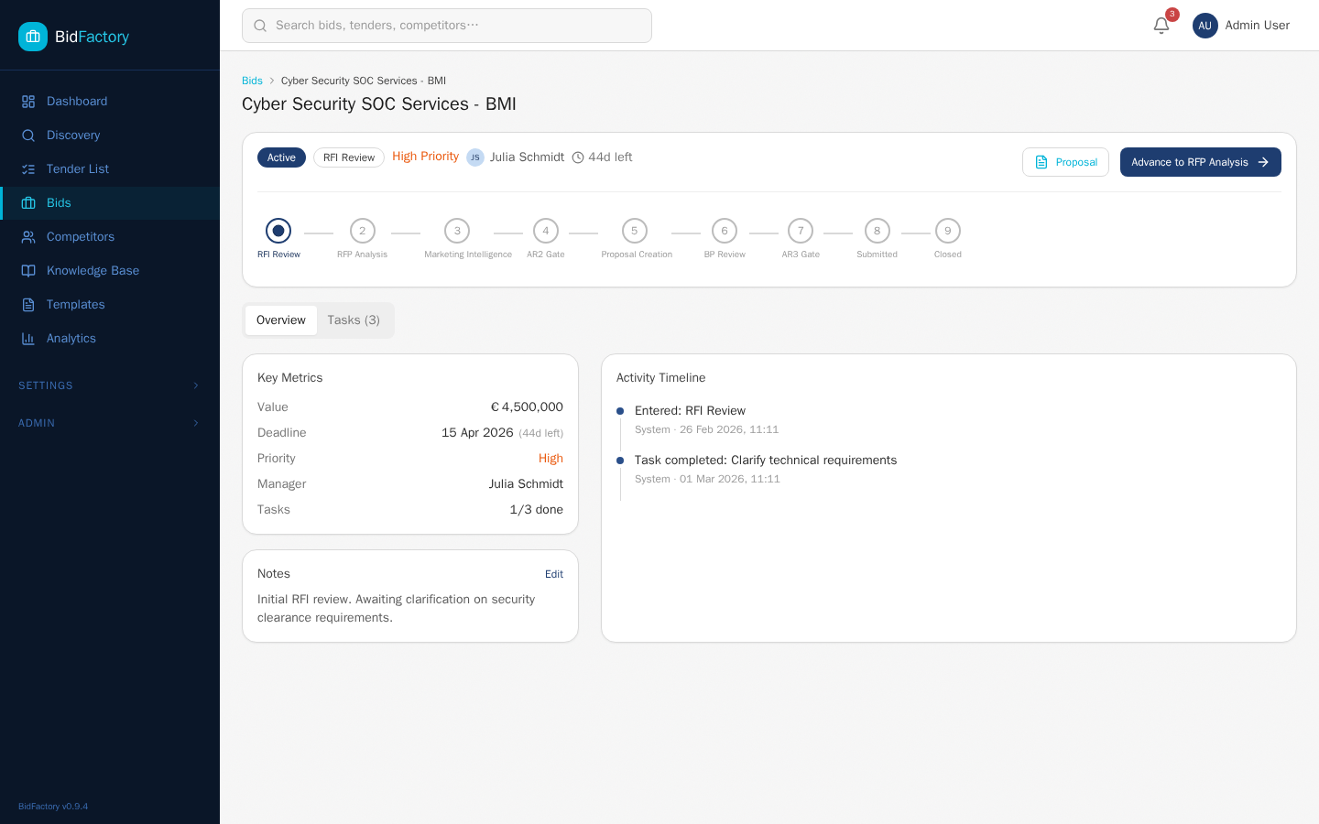Click the High priority value in Key Metrics
This screenshot has width=1319, height=824.
pos(550,459)
